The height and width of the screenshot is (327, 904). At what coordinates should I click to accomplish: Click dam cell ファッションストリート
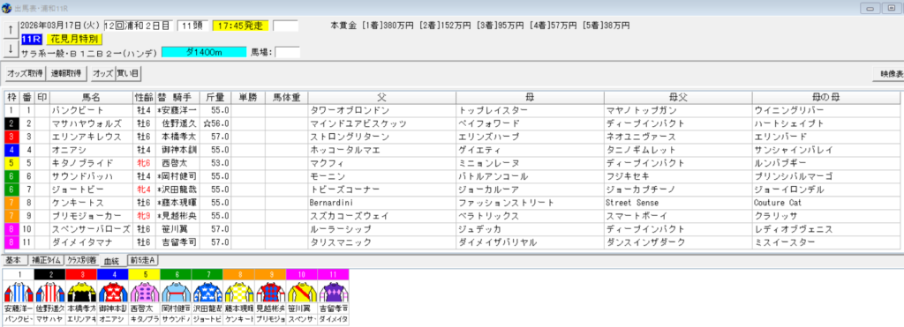tap(530, 203)
